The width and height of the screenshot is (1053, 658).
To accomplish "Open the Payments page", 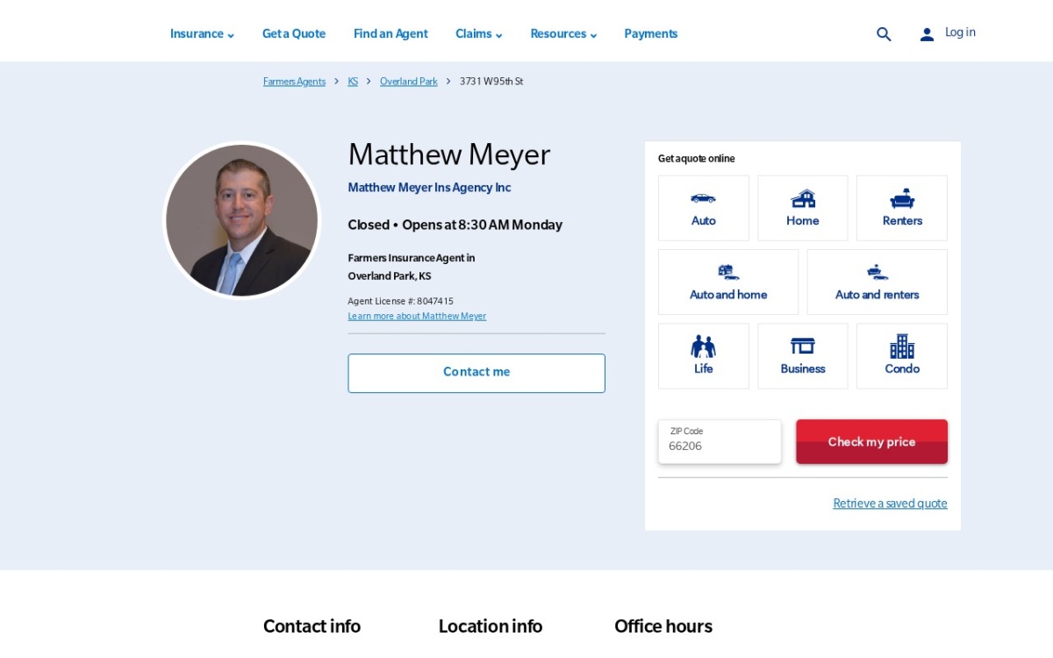I will pyautogui.click(x=651, y=34).
